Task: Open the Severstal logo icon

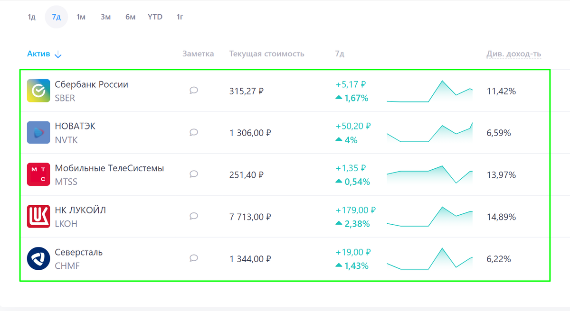Action: (38, 259)
